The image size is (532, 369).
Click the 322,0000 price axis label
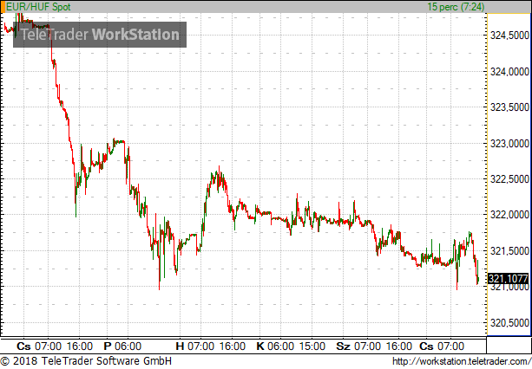pos(509,215)
